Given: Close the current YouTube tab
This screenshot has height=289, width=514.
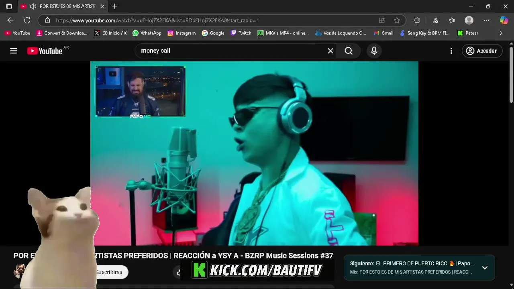Looking at the screenshot, I should click(102, 6).
